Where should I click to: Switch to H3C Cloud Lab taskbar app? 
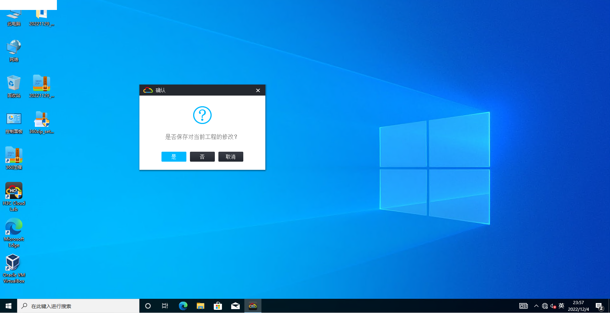pyautogui.click(x=253, y=306)
